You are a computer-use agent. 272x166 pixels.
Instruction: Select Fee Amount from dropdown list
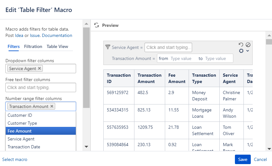[x=41, y=131]
